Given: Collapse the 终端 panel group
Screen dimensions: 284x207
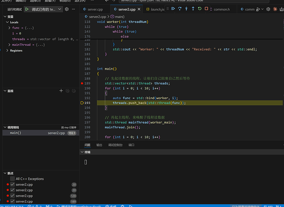Looking at the screenshot, I should pyautogui.click(x=82, y=152).
